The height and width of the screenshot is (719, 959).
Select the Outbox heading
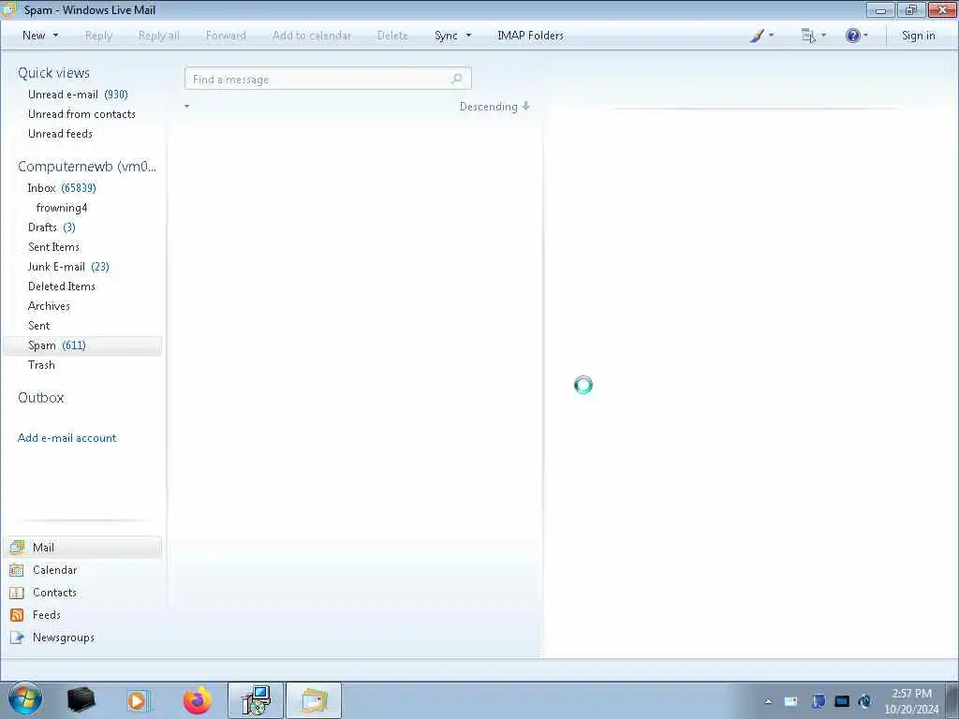(41, 398)
